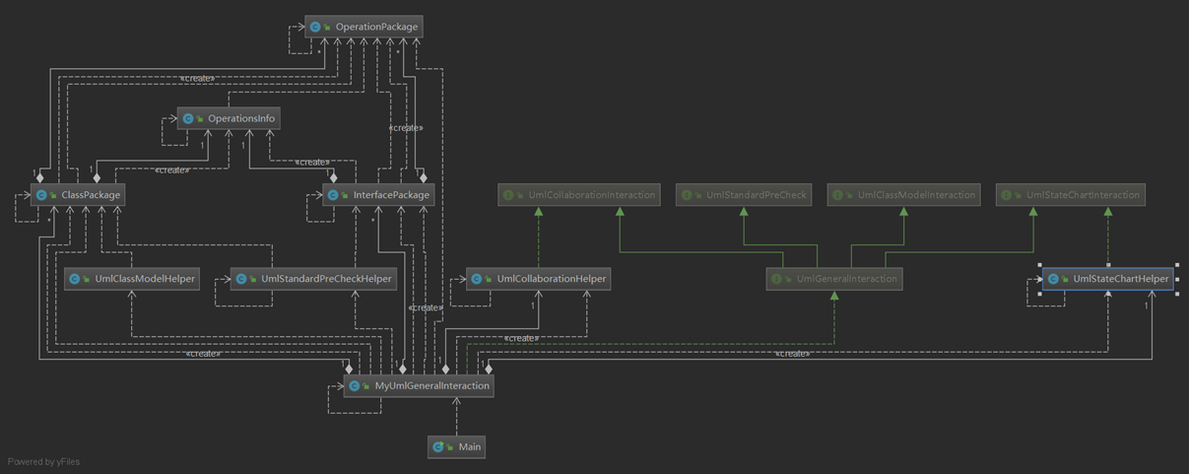Click the class icon on UmlStateChartHelper node

click(x=1052, y=279)
